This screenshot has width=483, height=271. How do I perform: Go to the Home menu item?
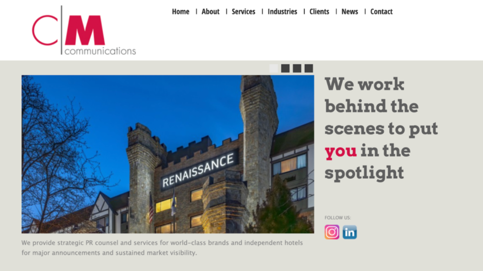180,12
